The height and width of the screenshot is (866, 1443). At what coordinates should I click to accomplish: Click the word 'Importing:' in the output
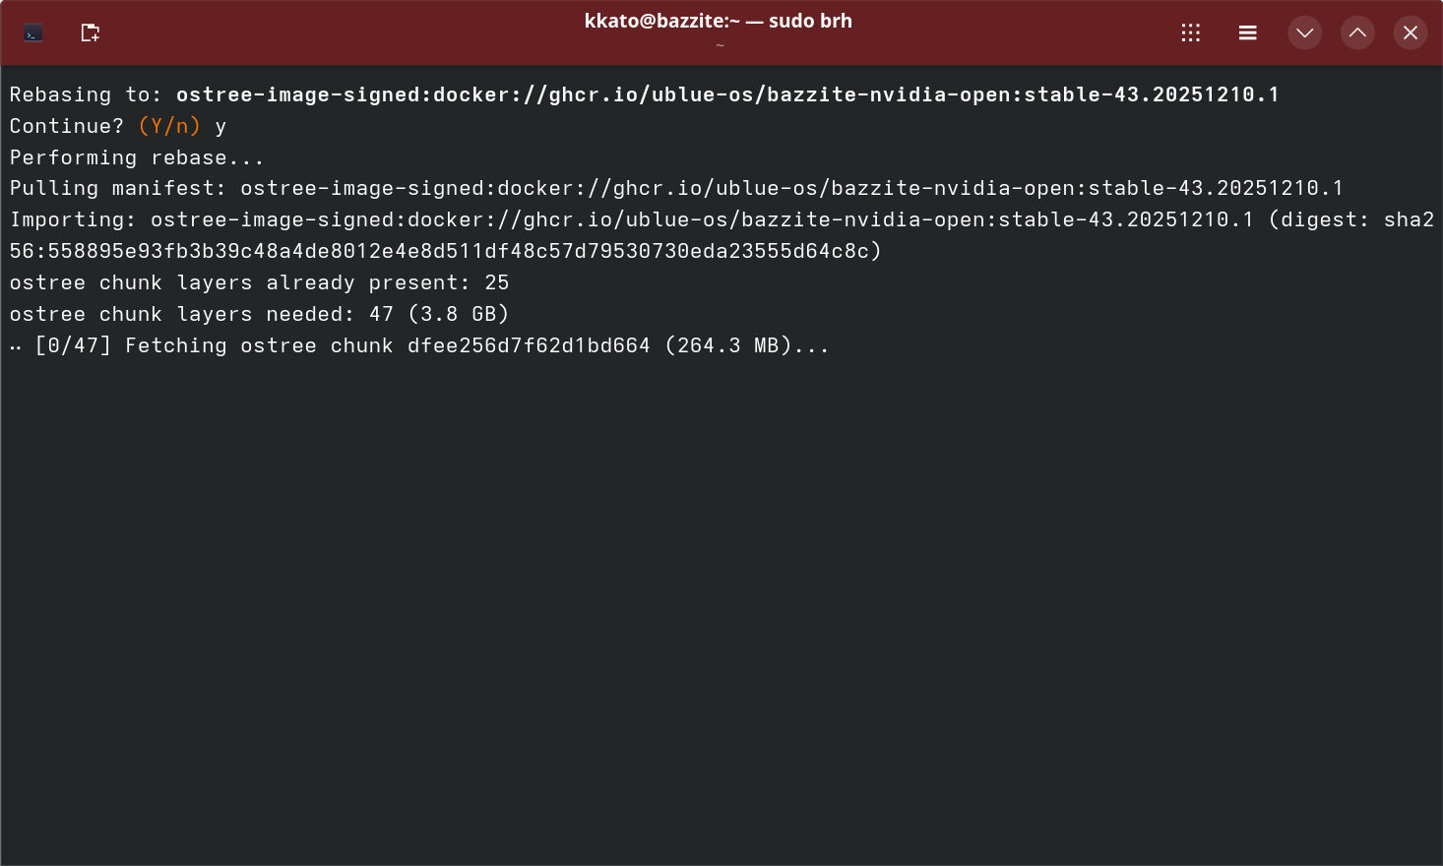click(x=73, y=219)
